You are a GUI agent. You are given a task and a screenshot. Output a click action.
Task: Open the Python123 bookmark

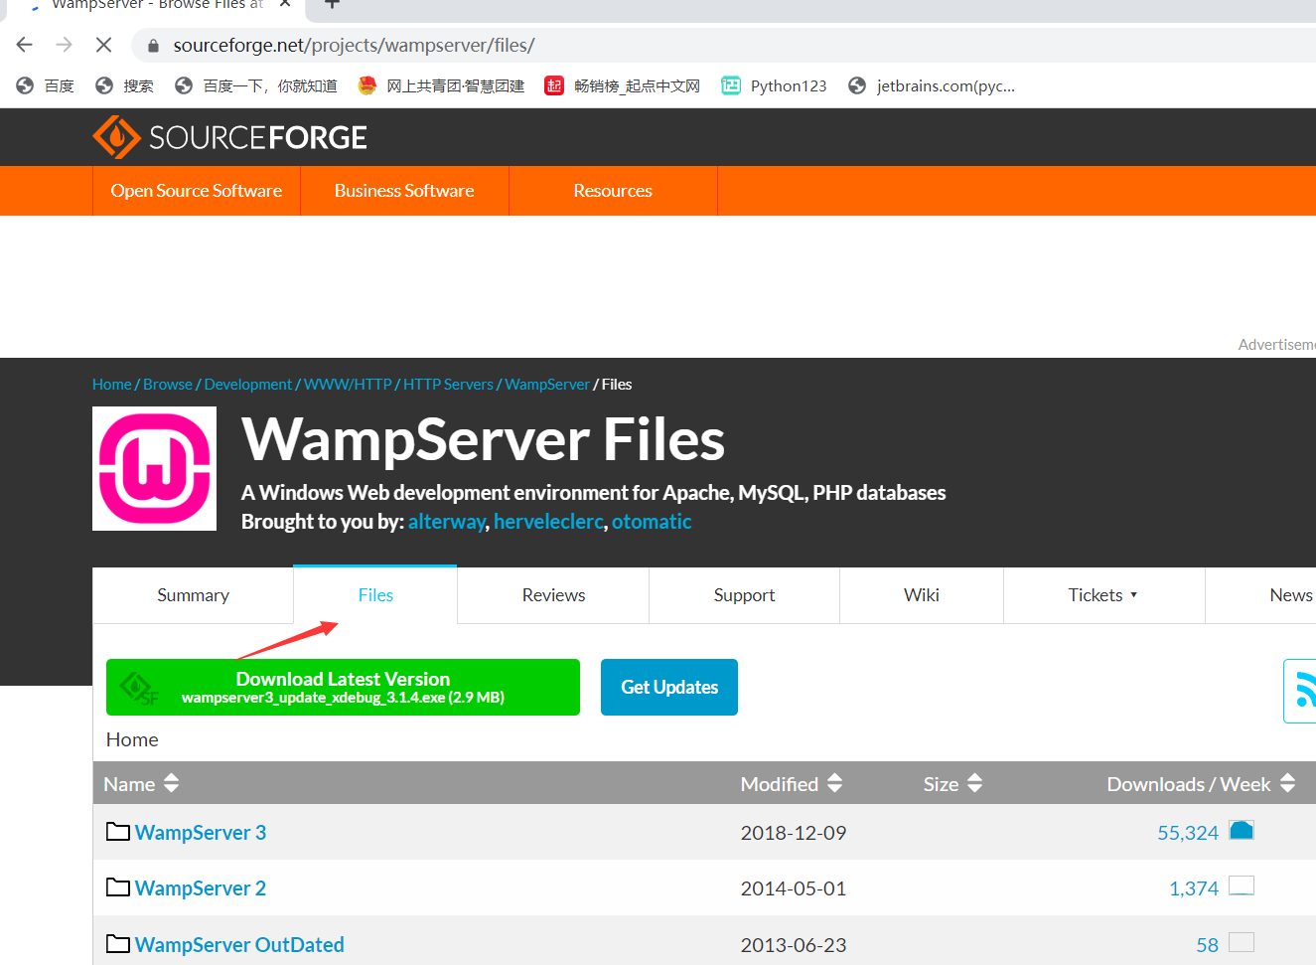coord(774,86)
